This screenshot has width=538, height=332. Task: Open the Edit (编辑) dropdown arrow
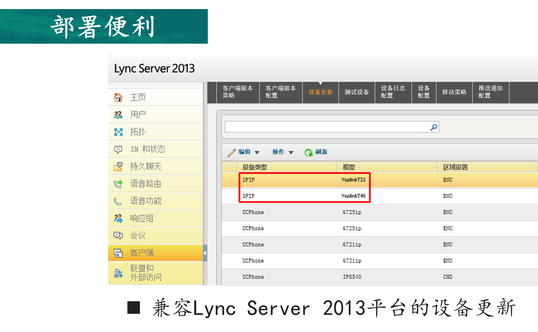point(257,152)
